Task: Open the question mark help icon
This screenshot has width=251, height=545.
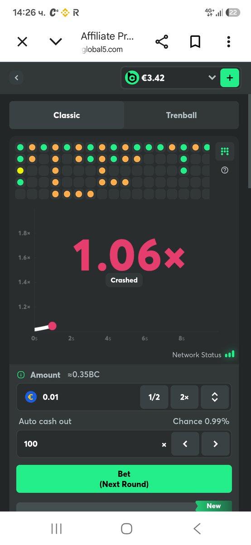Action: [225, 170]
